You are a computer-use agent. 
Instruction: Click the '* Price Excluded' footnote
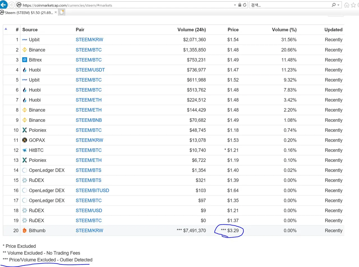(19, 246)
